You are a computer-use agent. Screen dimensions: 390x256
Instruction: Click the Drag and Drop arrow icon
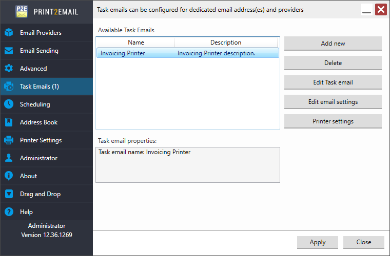9,194
